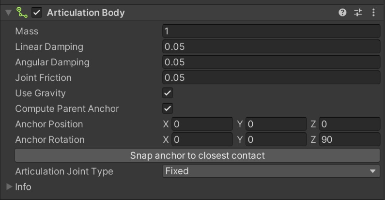
Task: Click the green Articulation Body component icon
Action: 22,12
